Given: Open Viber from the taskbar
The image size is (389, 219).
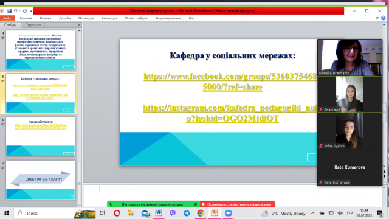Looking at the screenshot, I should (173, 213).
